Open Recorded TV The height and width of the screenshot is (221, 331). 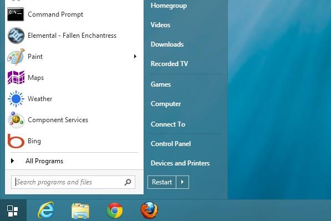pyautogui.click(x=169, y=64)
